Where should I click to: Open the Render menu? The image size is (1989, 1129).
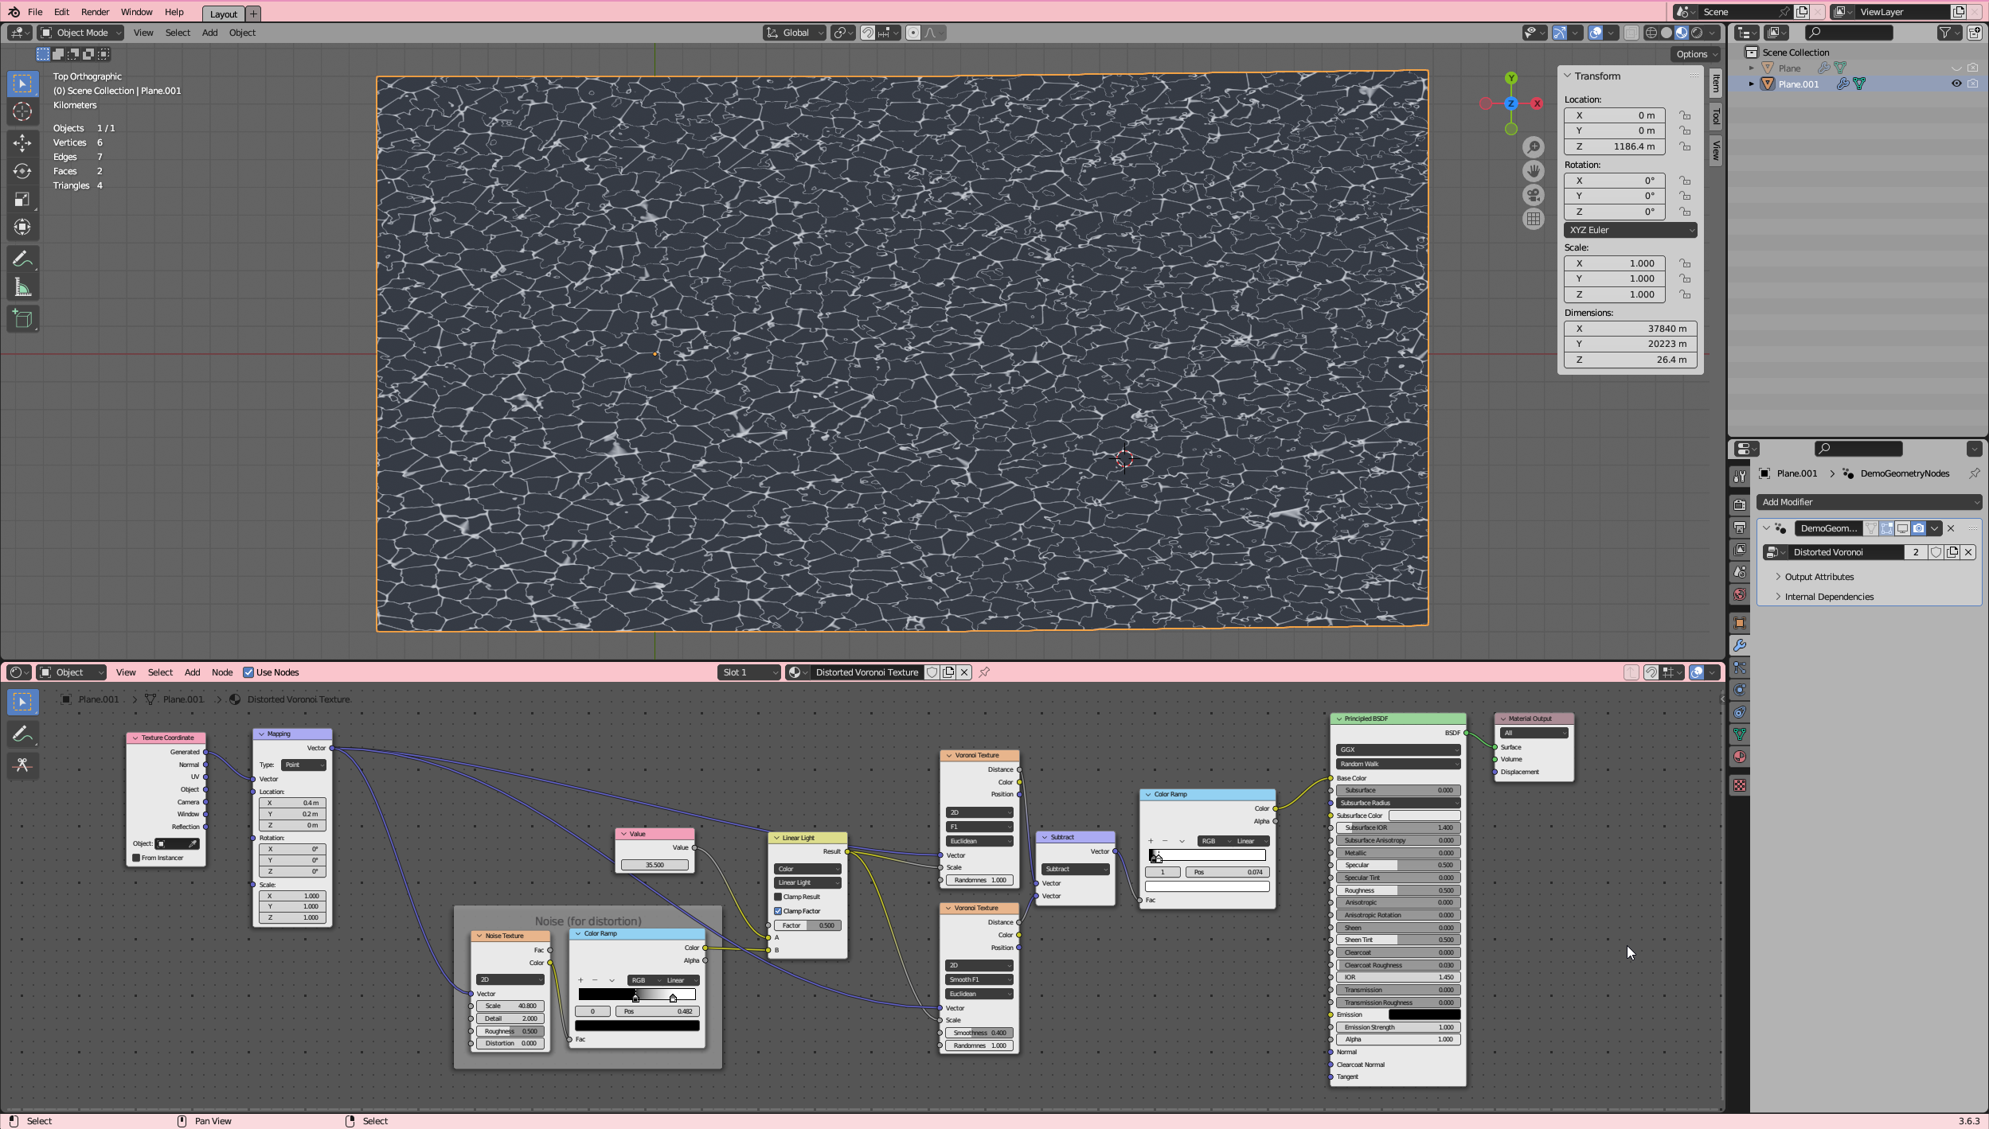pyautogui.click(x=95, y=12)
